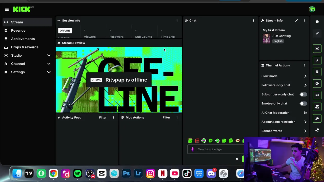Click the OFFLINE status badge in Session Info
Image resolution: width=324 pixels, height=182 pixels.
(65, 31)
